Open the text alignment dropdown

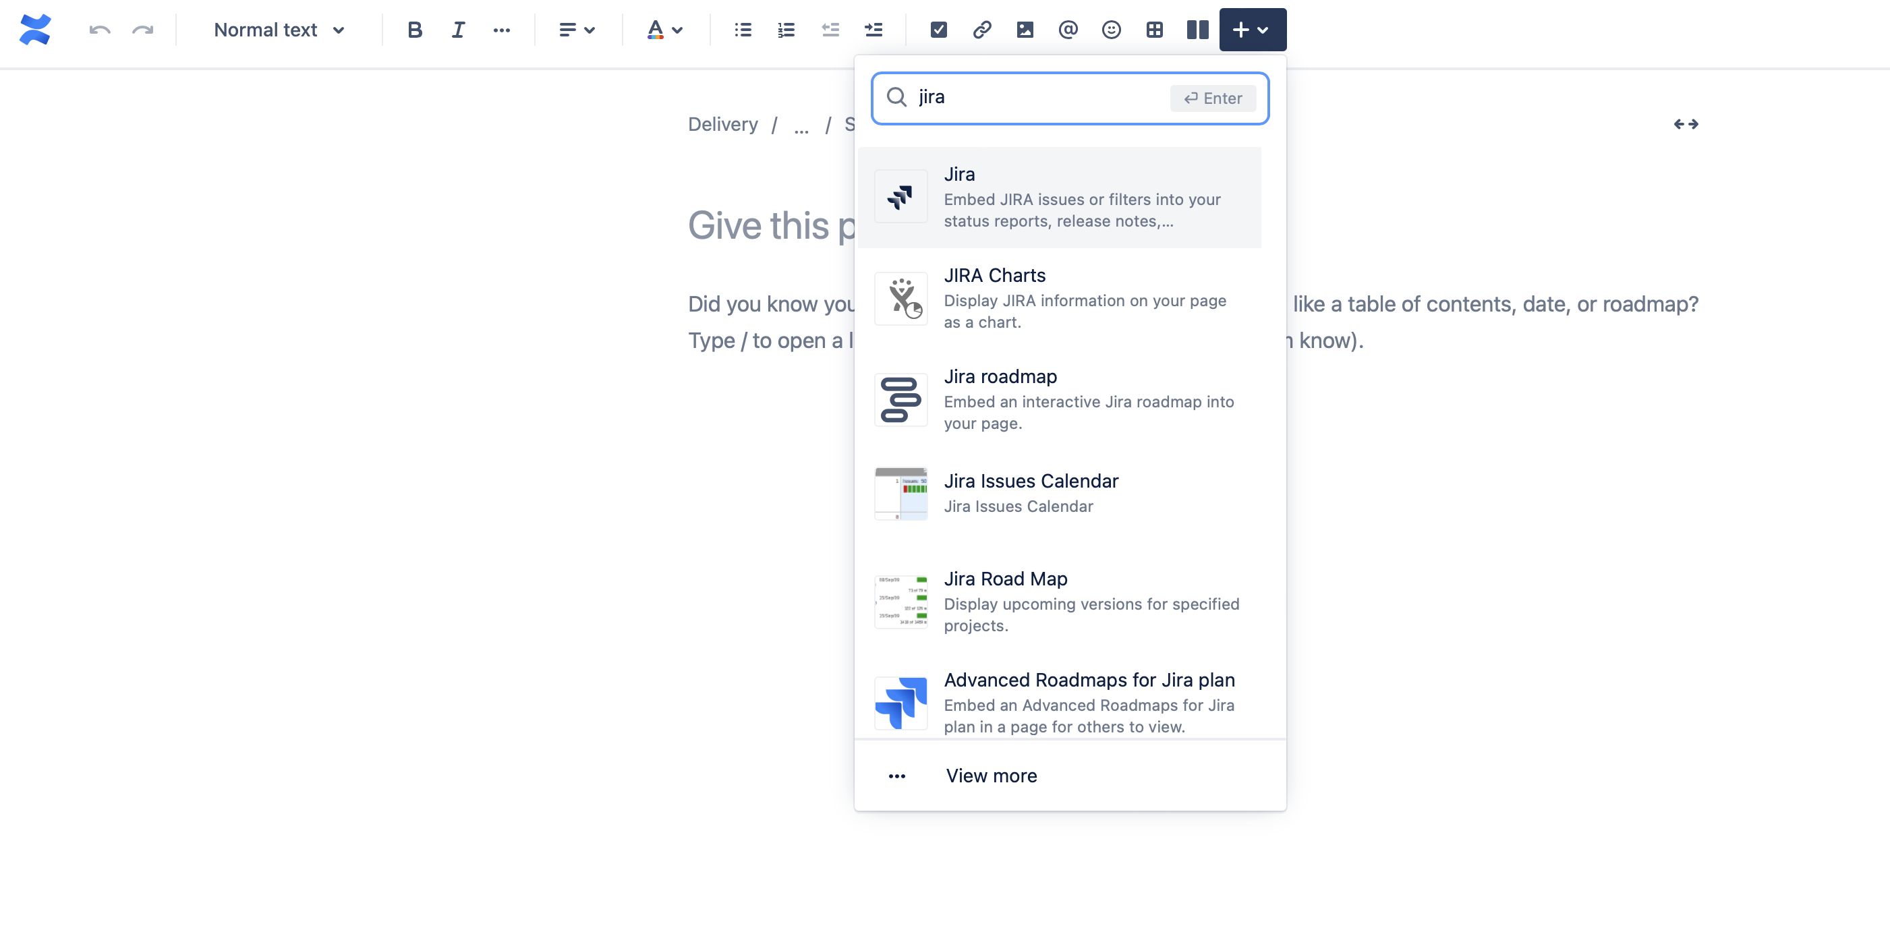click(577, 30)
